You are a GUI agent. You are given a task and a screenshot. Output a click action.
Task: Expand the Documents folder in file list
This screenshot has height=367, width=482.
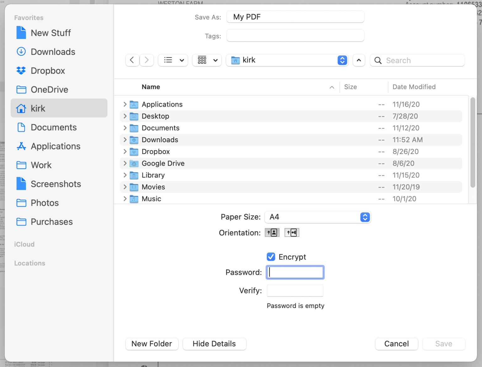125,128
